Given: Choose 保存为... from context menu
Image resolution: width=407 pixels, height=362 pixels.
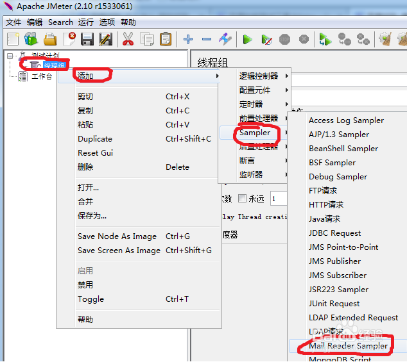Looking at the screenshot, I should click(x=139, y=215).
